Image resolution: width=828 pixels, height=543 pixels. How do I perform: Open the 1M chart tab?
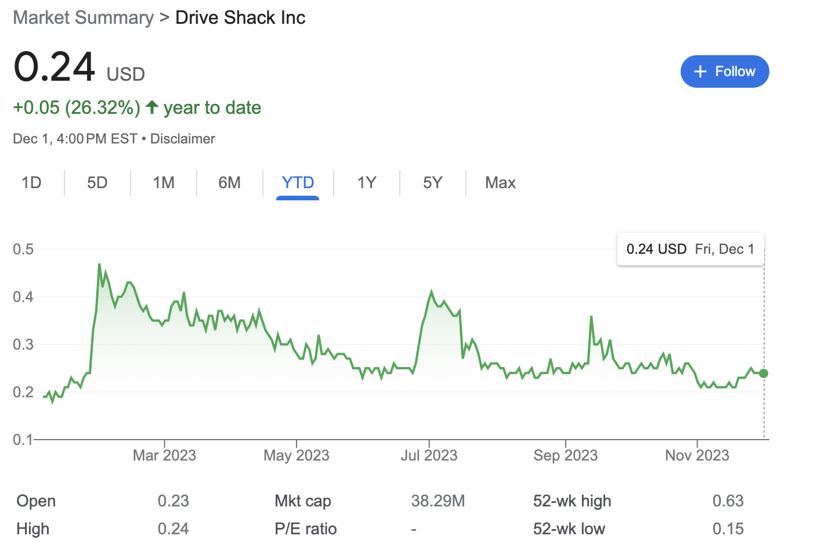tap(163, 182)
